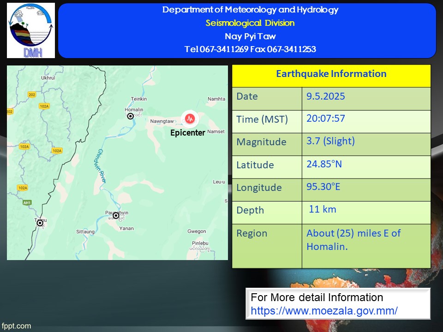Click the date value 9.5.2025

tap(326, 97)
